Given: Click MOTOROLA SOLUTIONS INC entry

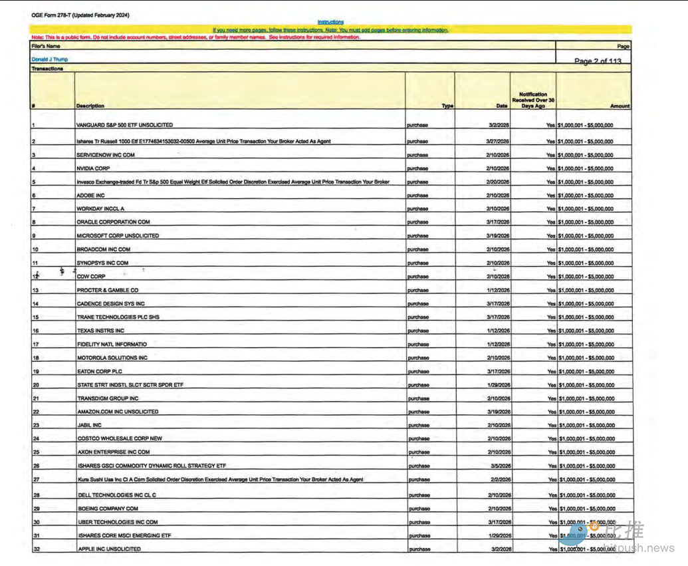Looking at the screenshot, I should tap(112, 358).
